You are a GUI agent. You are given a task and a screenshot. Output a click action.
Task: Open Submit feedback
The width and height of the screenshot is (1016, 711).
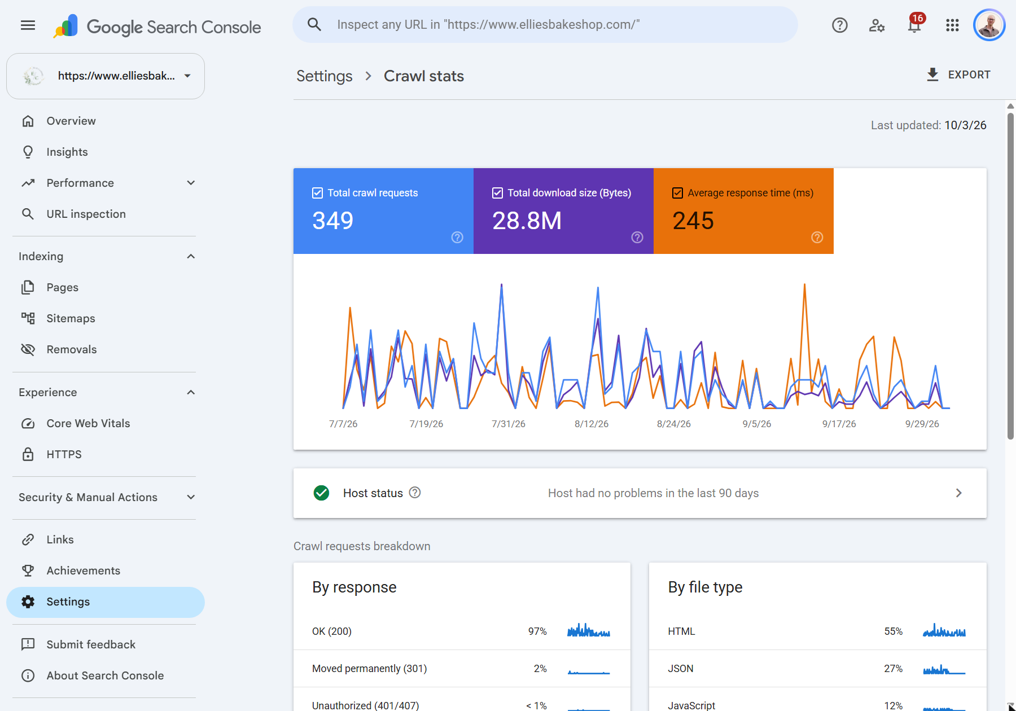coord(106,644)
